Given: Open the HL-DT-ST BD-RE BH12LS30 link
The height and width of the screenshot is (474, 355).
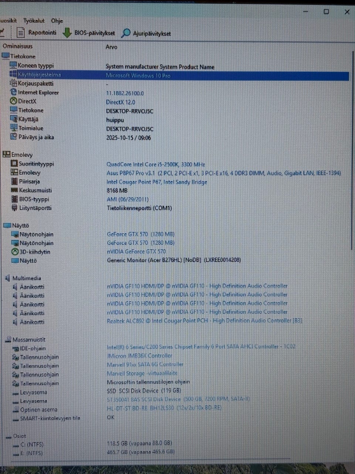Looking at the screenshot, I should pos(164,408).
